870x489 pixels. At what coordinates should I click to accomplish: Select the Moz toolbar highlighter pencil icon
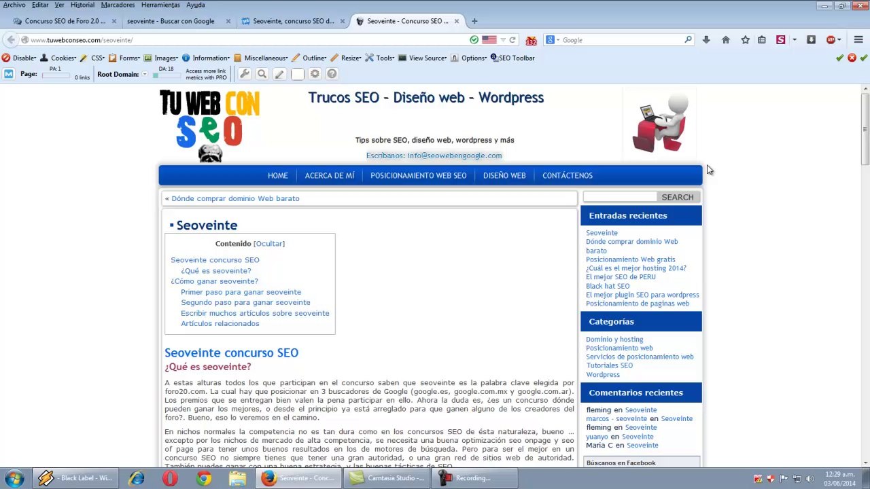(279, 74)
